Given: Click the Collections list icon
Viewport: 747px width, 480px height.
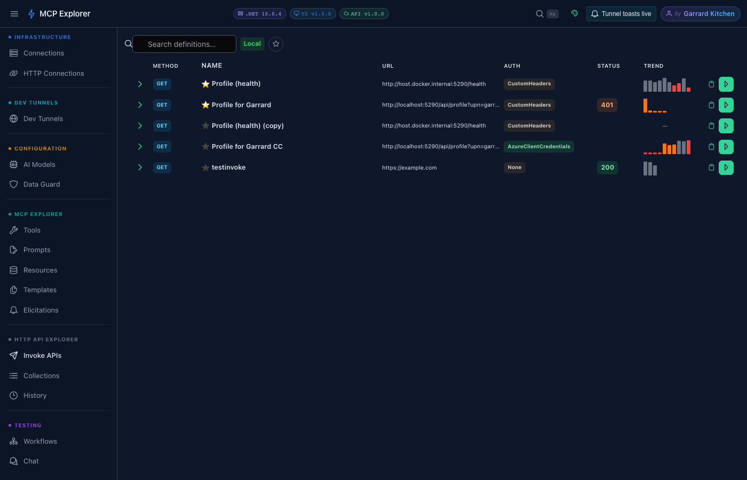Looking at the screenshot, I should coord(14,376).
